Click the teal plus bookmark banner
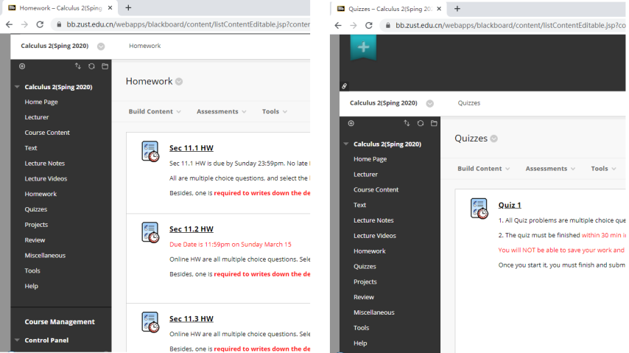This screenshot has width=629, height=353. pos(362,46)
